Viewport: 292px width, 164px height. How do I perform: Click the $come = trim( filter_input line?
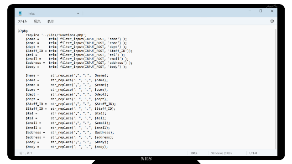tap(76, 43)
